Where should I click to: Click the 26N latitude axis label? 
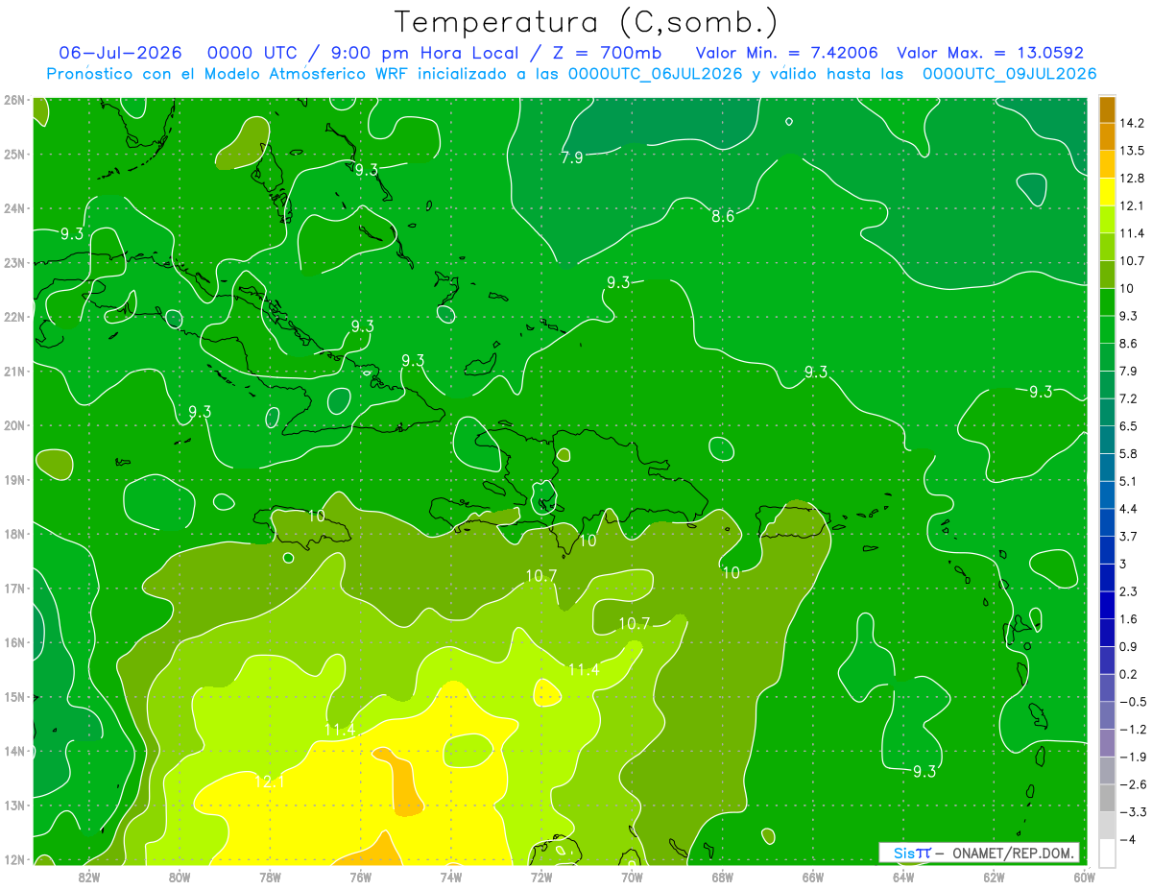click(14, 100)
